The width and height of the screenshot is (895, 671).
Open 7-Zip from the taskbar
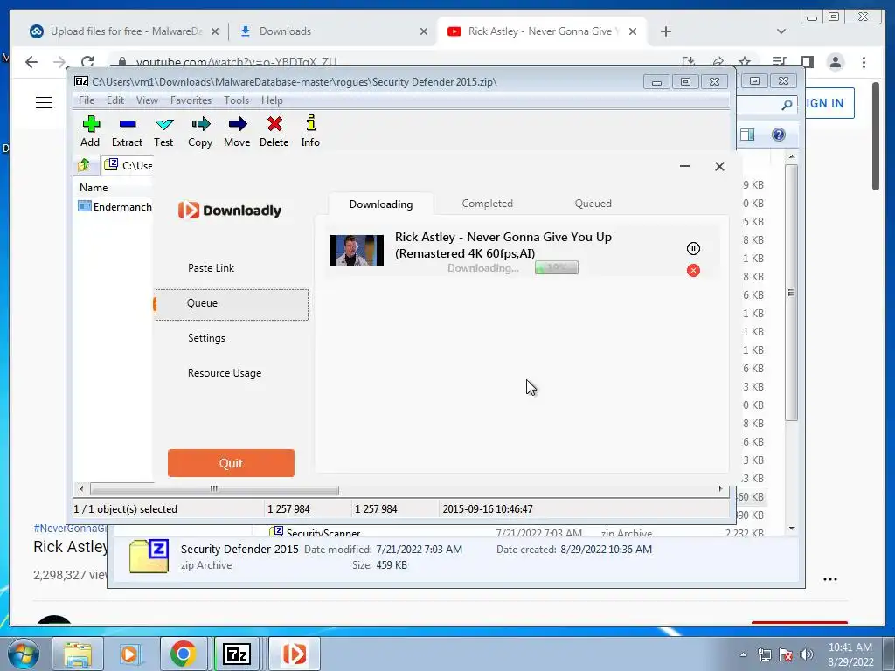pyautogui.click(x=237, y=654)
